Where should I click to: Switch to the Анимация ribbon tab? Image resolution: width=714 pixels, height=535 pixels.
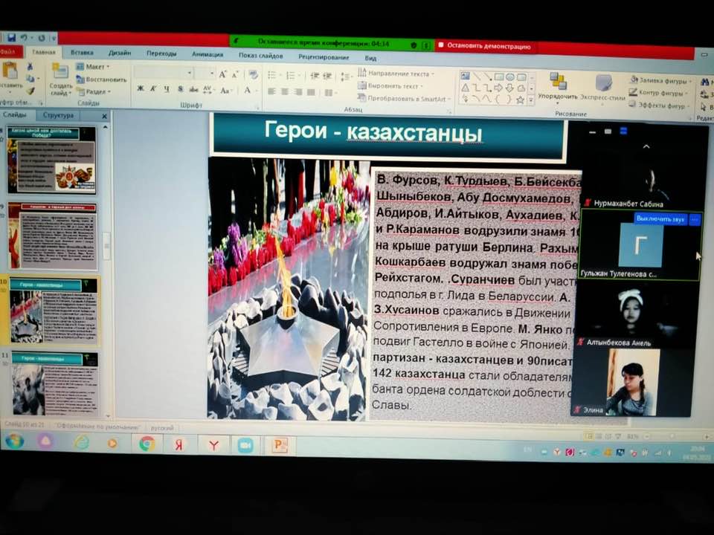[208, 54]
